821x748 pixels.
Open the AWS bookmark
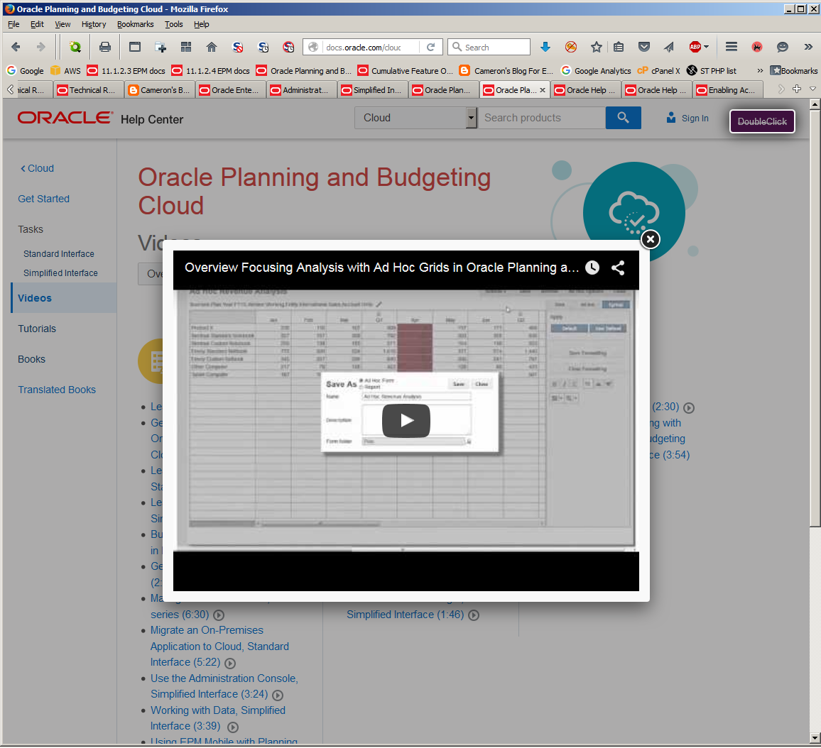65,71
